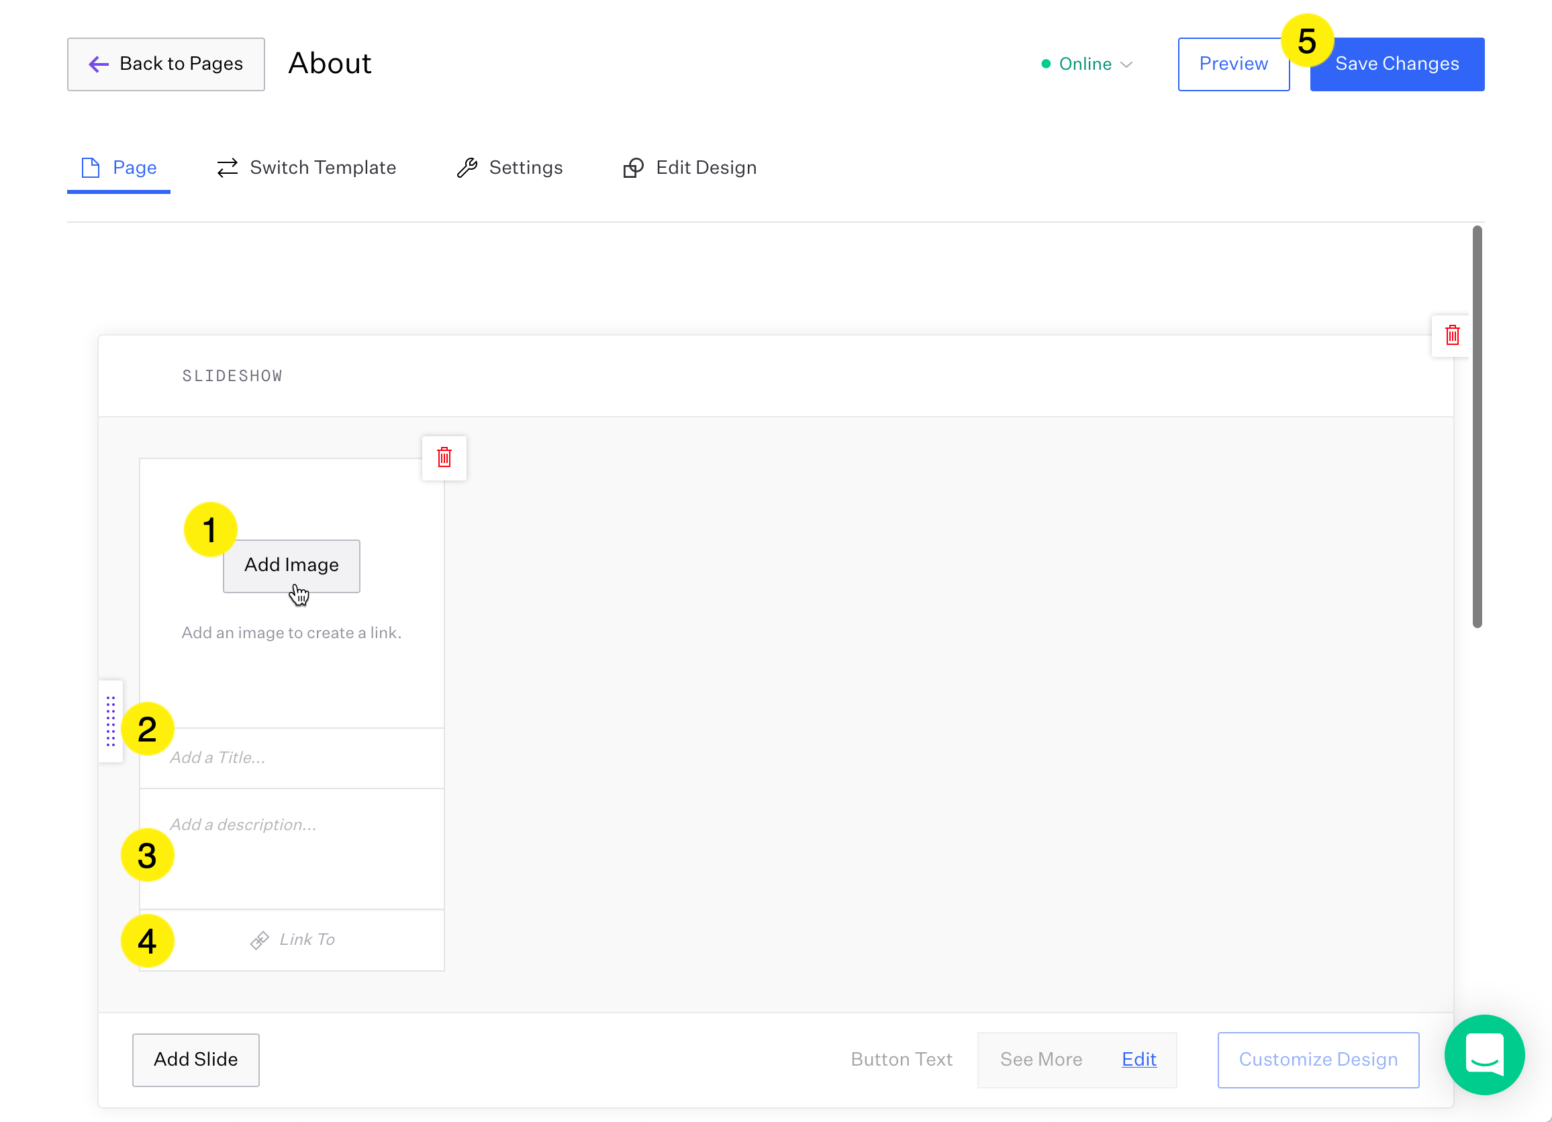Click the Add a Title field
The image size is (1552, 1122).
coord(291,758)
